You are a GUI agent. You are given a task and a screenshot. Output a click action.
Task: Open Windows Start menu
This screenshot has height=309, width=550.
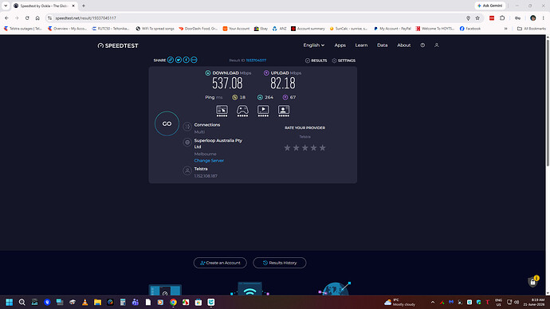9,302
